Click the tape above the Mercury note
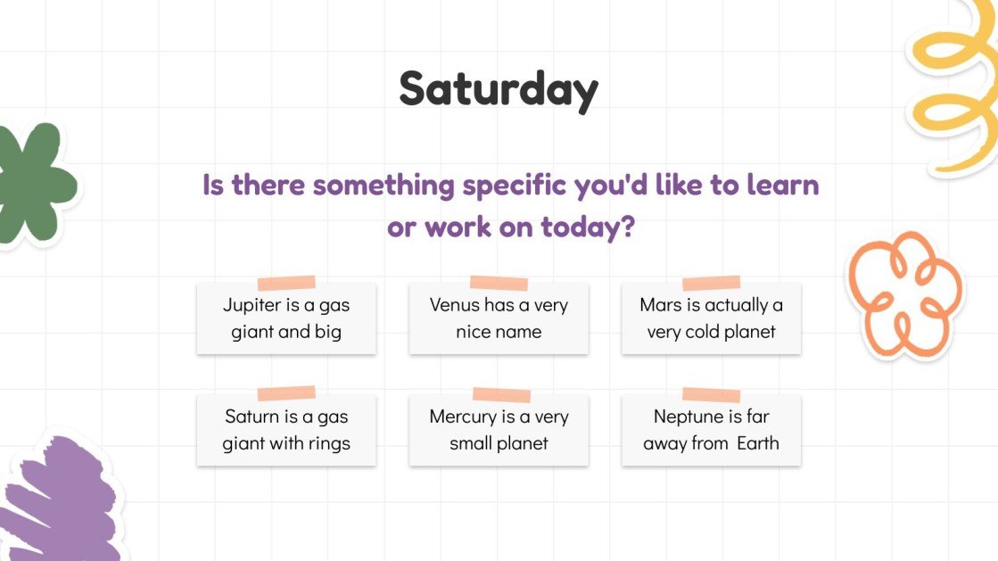Screen dimensions: 998x561 [x=501, y=394]
